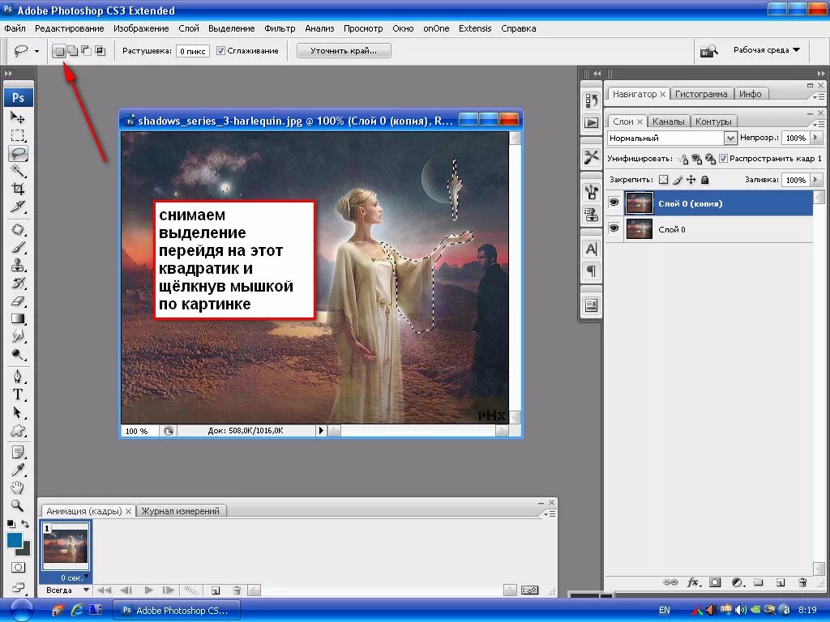Select the Type tool
The height and width of the screenshot is (622, 830).
18,394
